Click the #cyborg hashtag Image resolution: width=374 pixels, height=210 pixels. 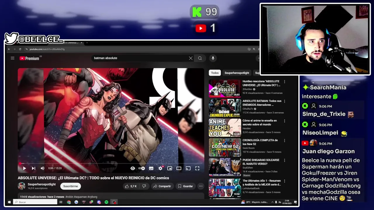(92, 197)
